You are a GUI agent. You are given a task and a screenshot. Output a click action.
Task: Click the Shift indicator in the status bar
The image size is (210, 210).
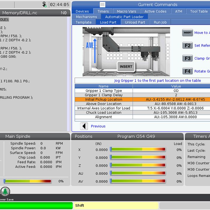[116, 205]
